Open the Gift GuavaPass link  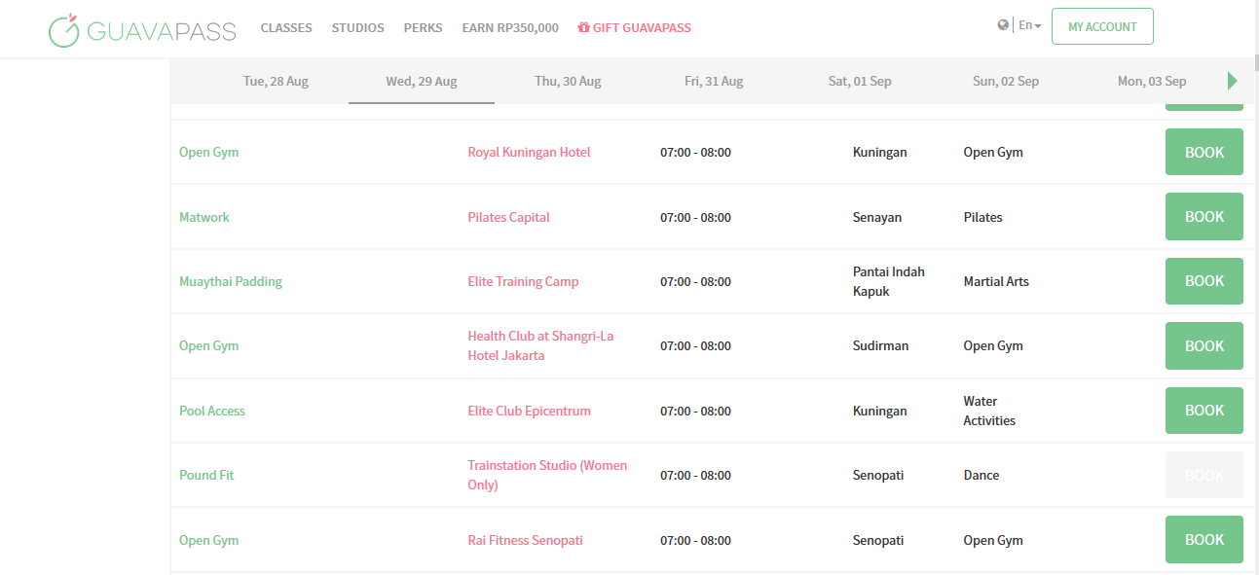635,28
